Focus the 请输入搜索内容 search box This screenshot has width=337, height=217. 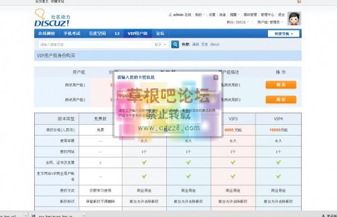click(95, 44)
